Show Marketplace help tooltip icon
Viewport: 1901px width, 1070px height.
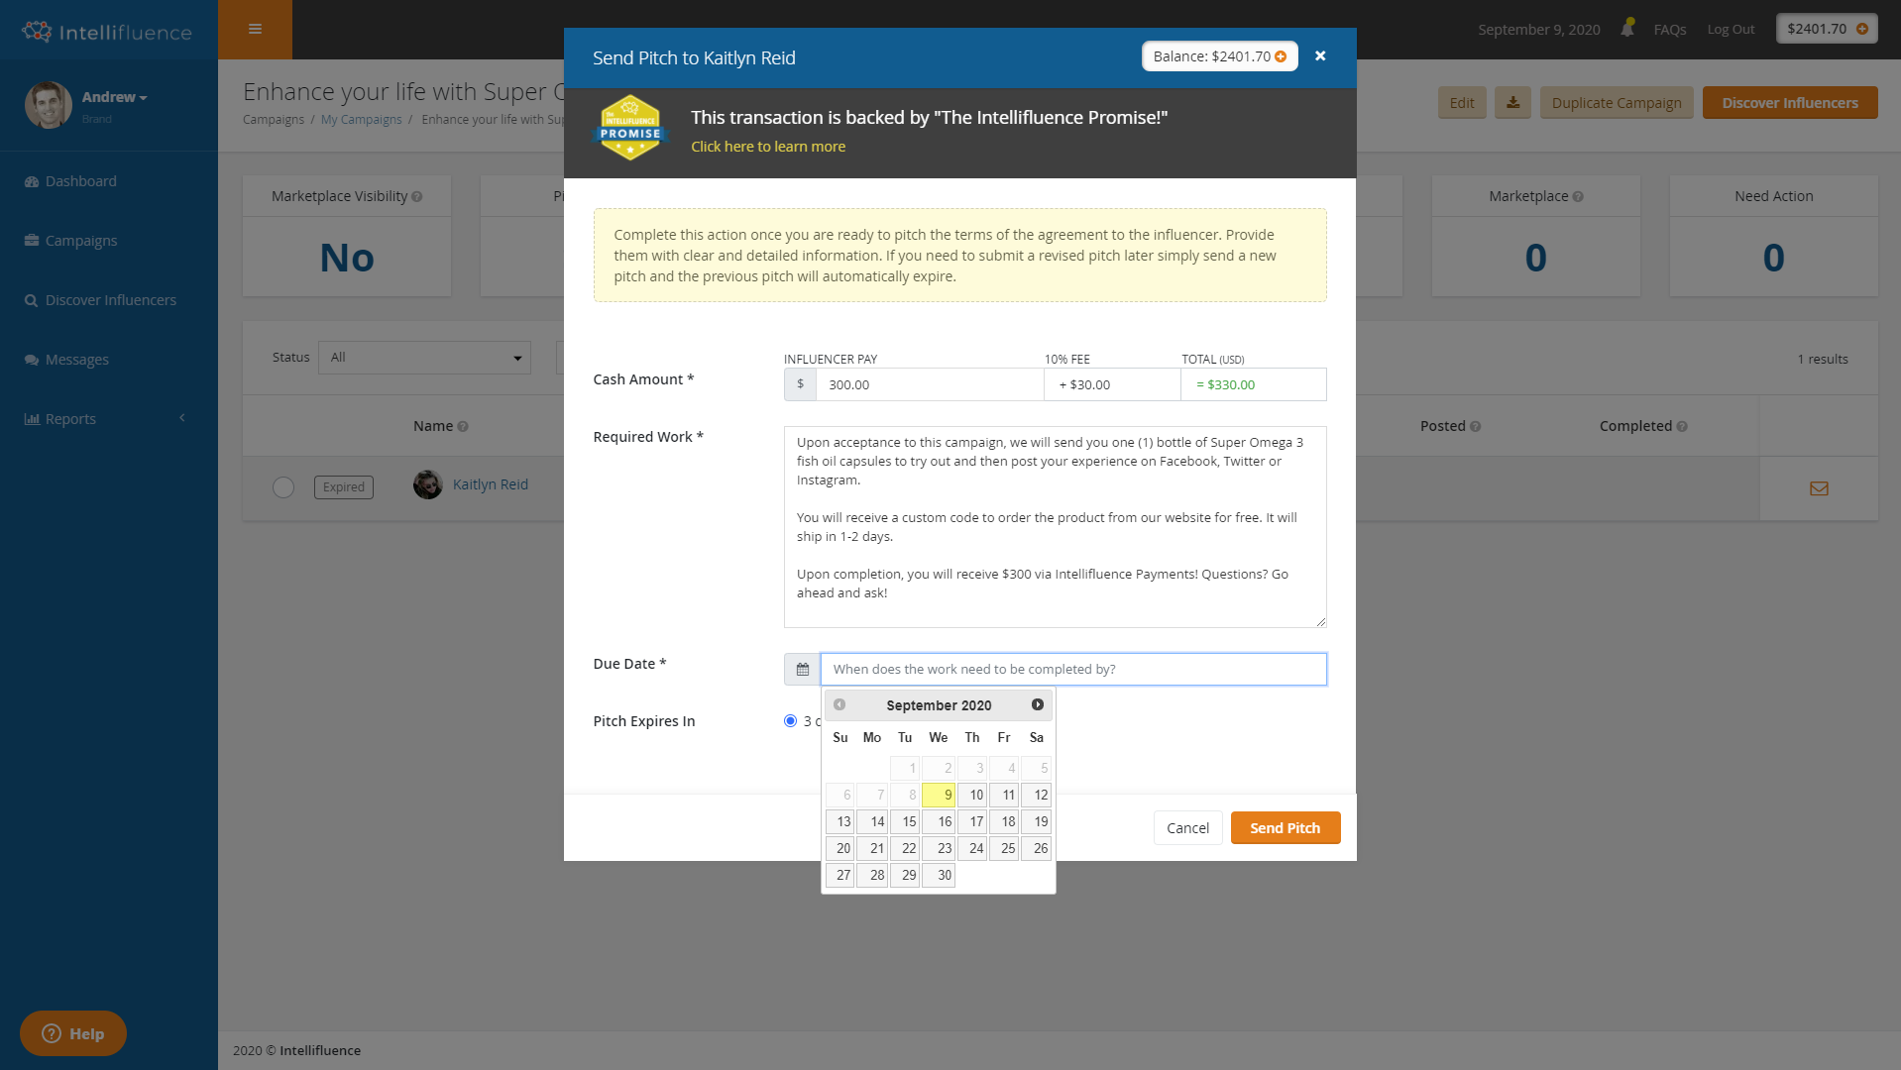(x=1578, y=197)
